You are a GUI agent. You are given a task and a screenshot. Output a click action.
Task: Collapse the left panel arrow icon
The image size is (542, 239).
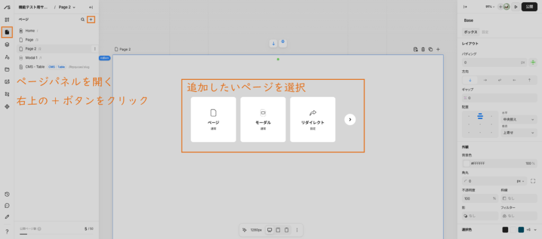91,7
